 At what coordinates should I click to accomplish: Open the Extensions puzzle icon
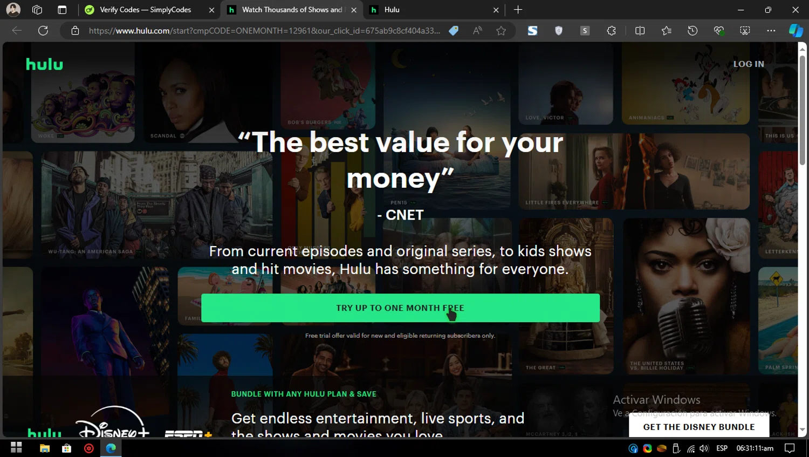coord(611,31)
